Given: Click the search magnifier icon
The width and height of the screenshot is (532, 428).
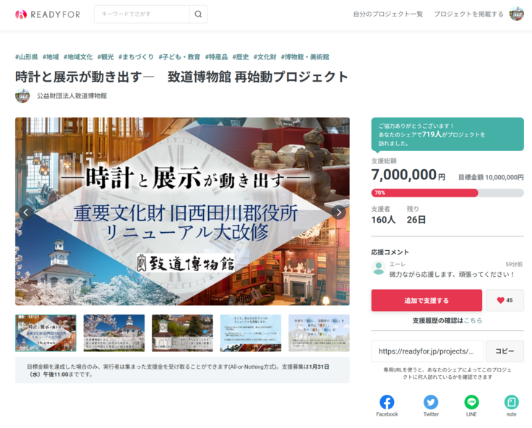Looking at the screenshot, I should tap(198, 14).
